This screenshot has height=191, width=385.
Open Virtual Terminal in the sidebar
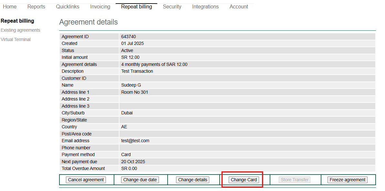16,39
